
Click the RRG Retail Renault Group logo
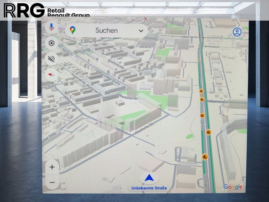click(46, 10)
